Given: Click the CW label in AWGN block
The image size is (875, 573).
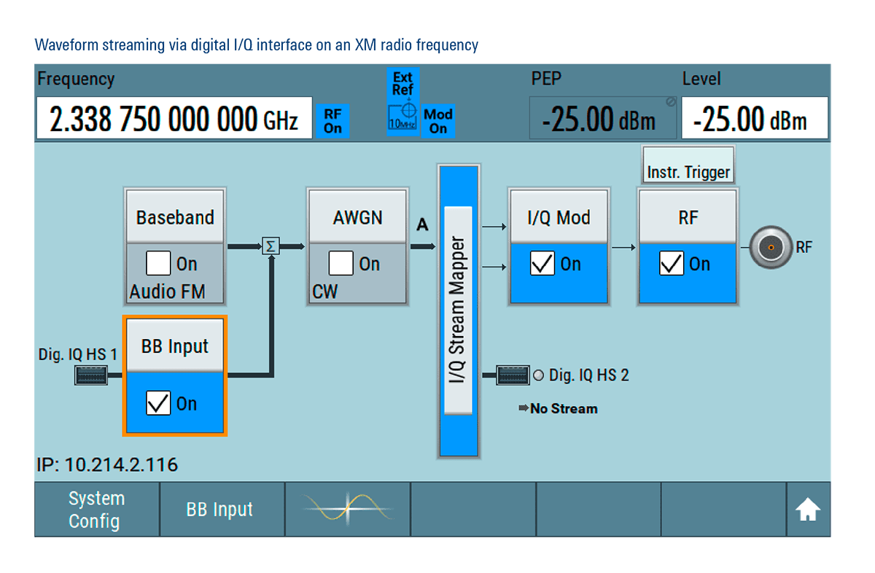Looking at the screenshot, I should click(x=325, y=292).
